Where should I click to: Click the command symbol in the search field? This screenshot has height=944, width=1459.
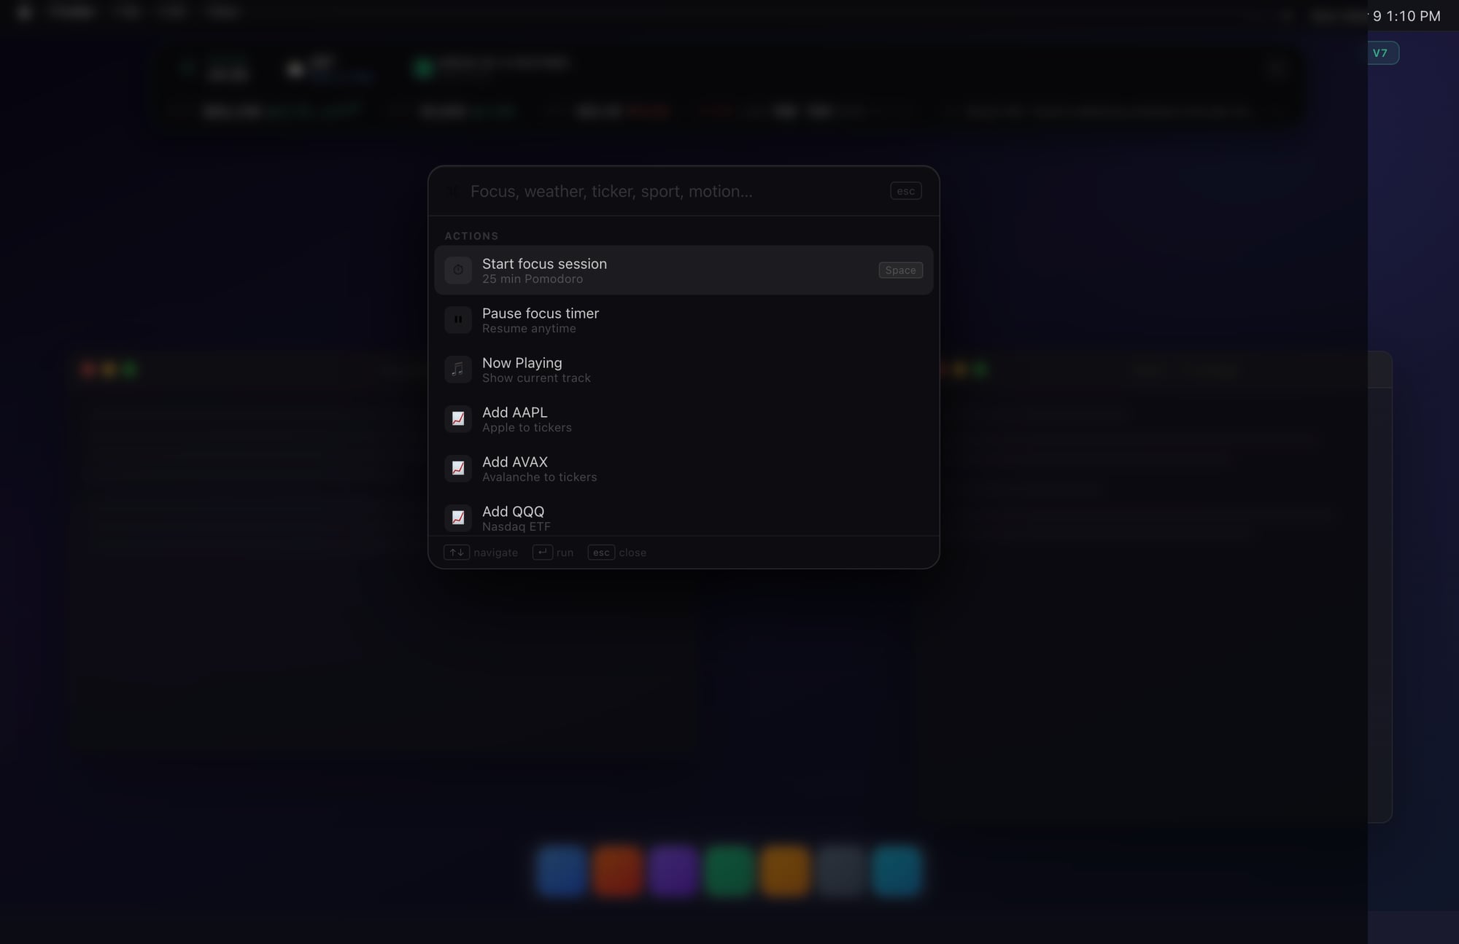click(x=452, y=191)
